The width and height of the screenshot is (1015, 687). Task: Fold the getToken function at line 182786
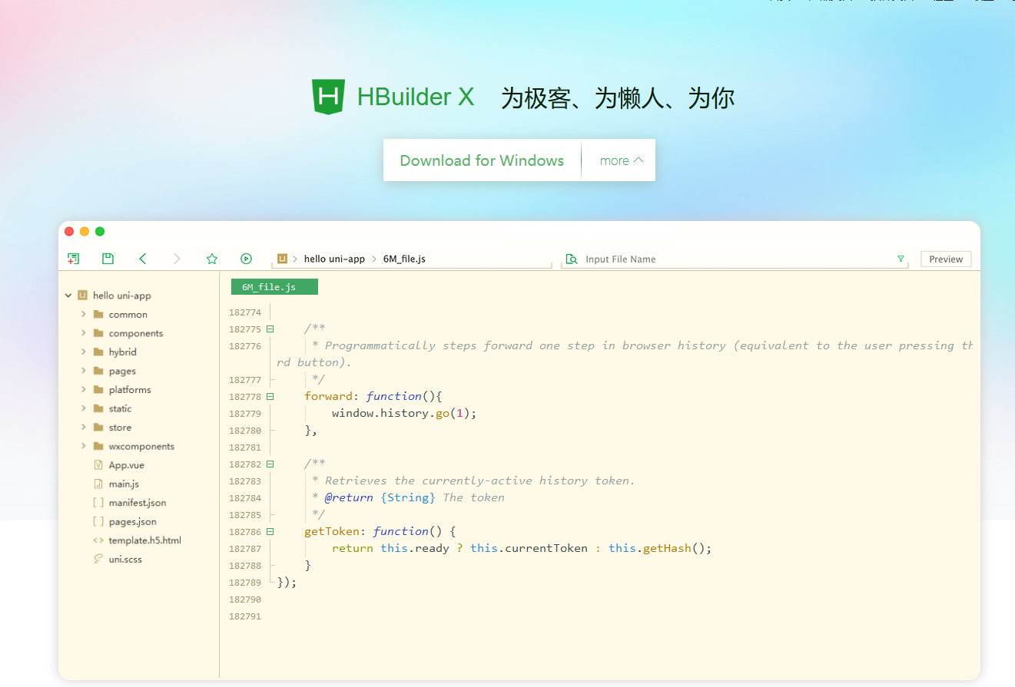point(270,532)
